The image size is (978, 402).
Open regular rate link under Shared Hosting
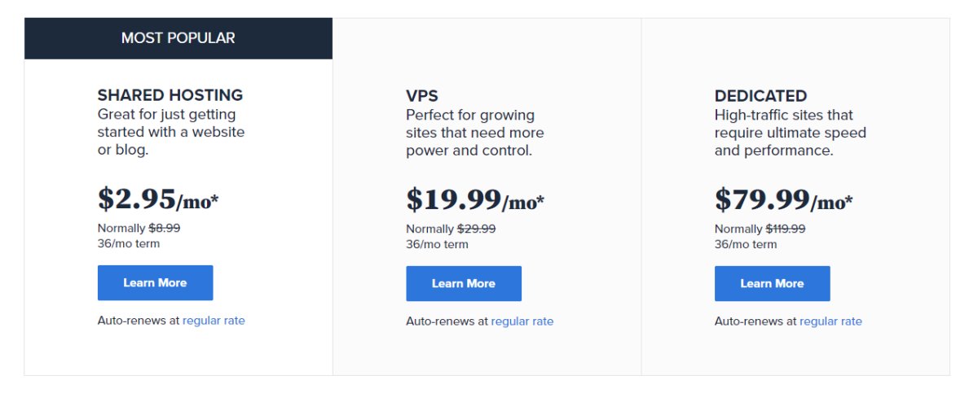(214, 321)
